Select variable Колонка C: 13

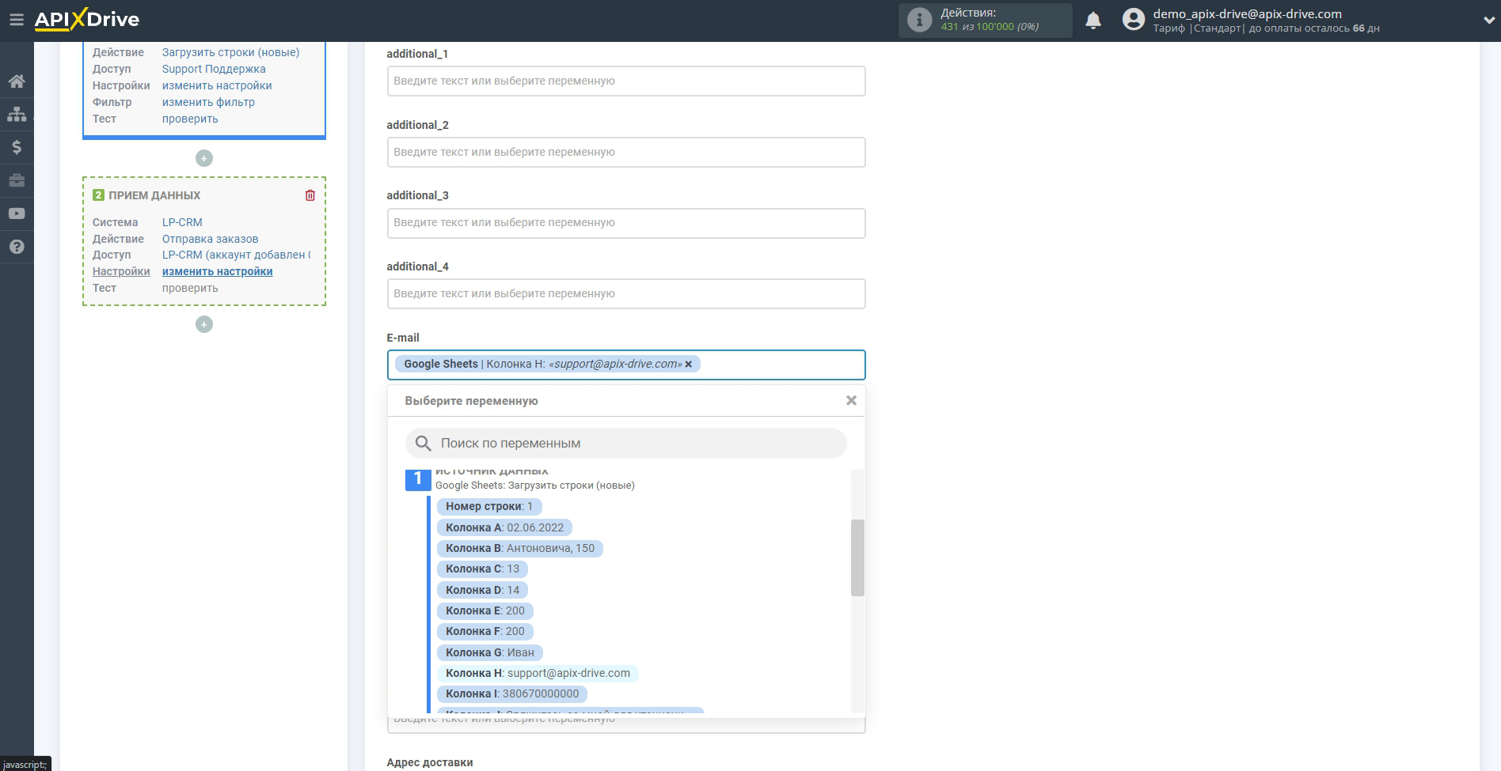click(482, 569)
